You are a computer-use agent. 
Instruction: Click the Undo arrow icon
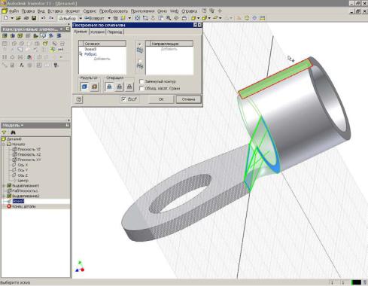[x=44, y=18]
